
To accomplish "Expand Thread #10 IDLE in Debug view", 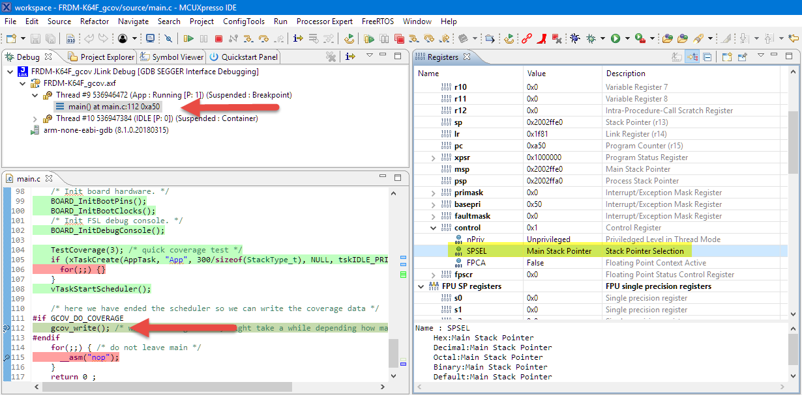I will coord(35,118).
